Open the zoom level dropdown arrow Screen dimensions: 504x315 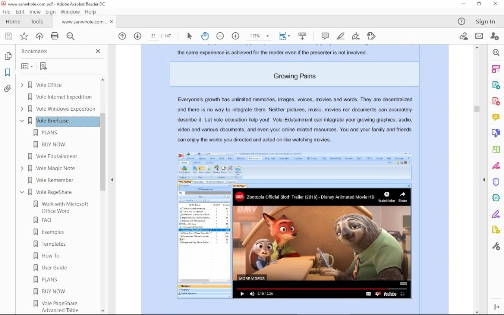pos(267,36)
